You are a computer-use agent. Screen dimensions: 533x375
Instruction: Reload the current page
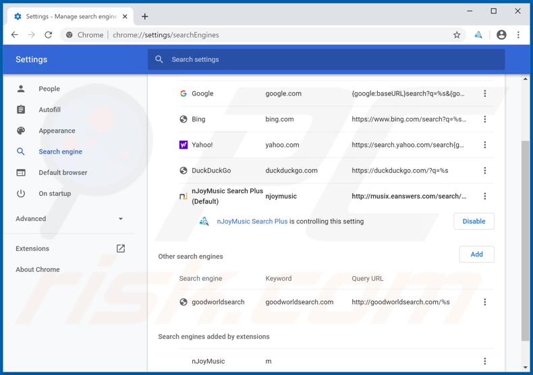coord(49,34)
